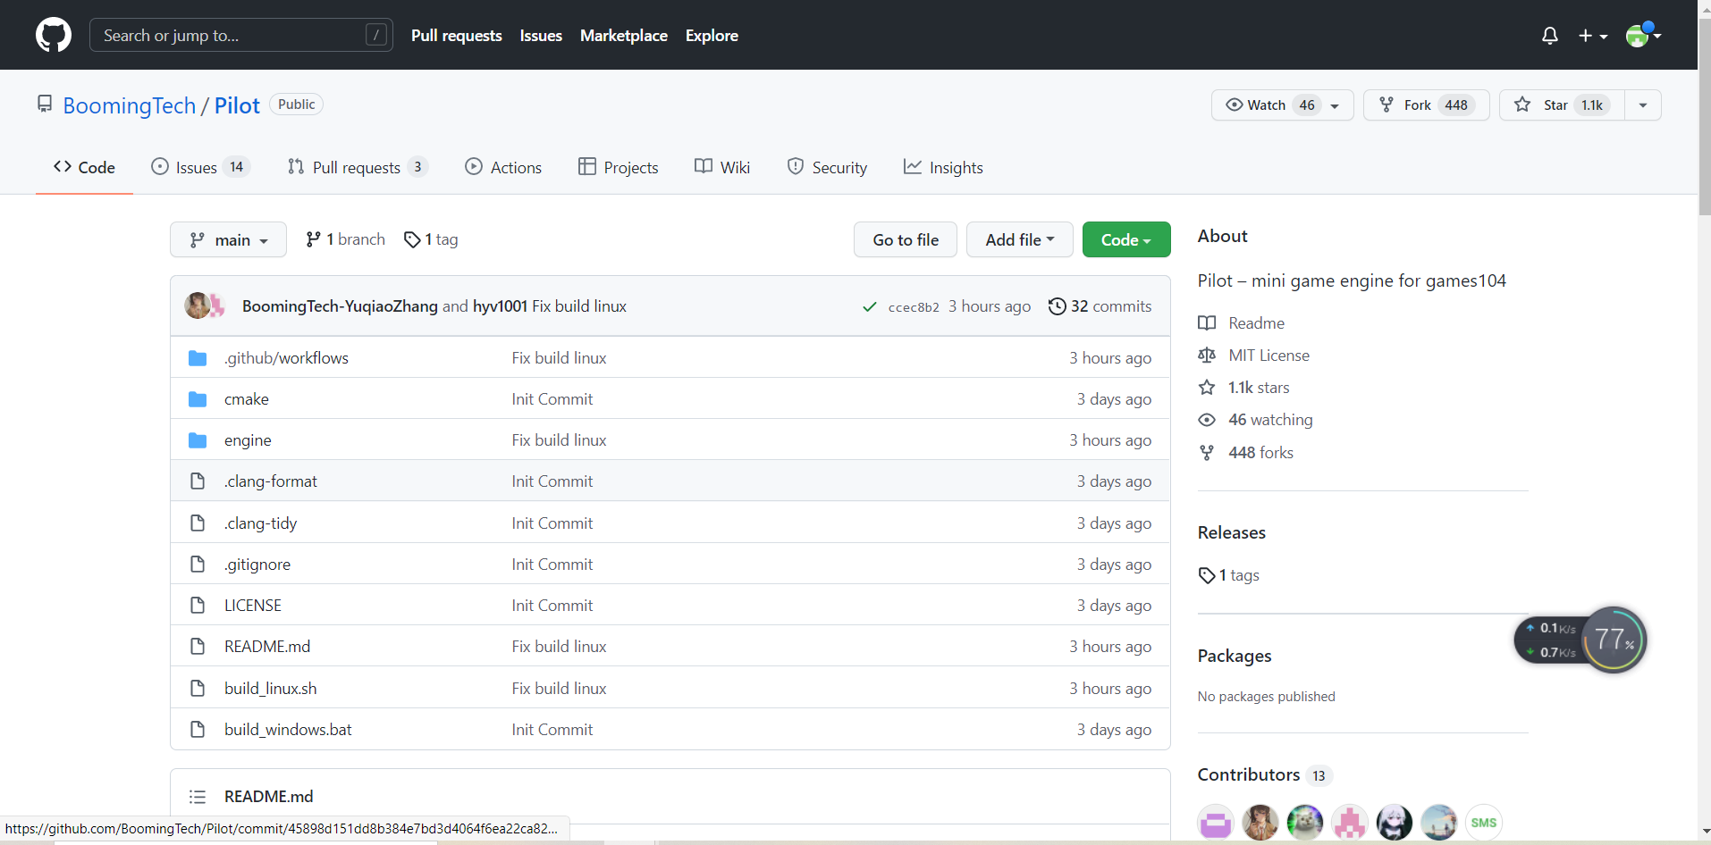Expand the star lists dropdown arrow
Viewport: 1711px width, 845px height.
(1643, 105)
